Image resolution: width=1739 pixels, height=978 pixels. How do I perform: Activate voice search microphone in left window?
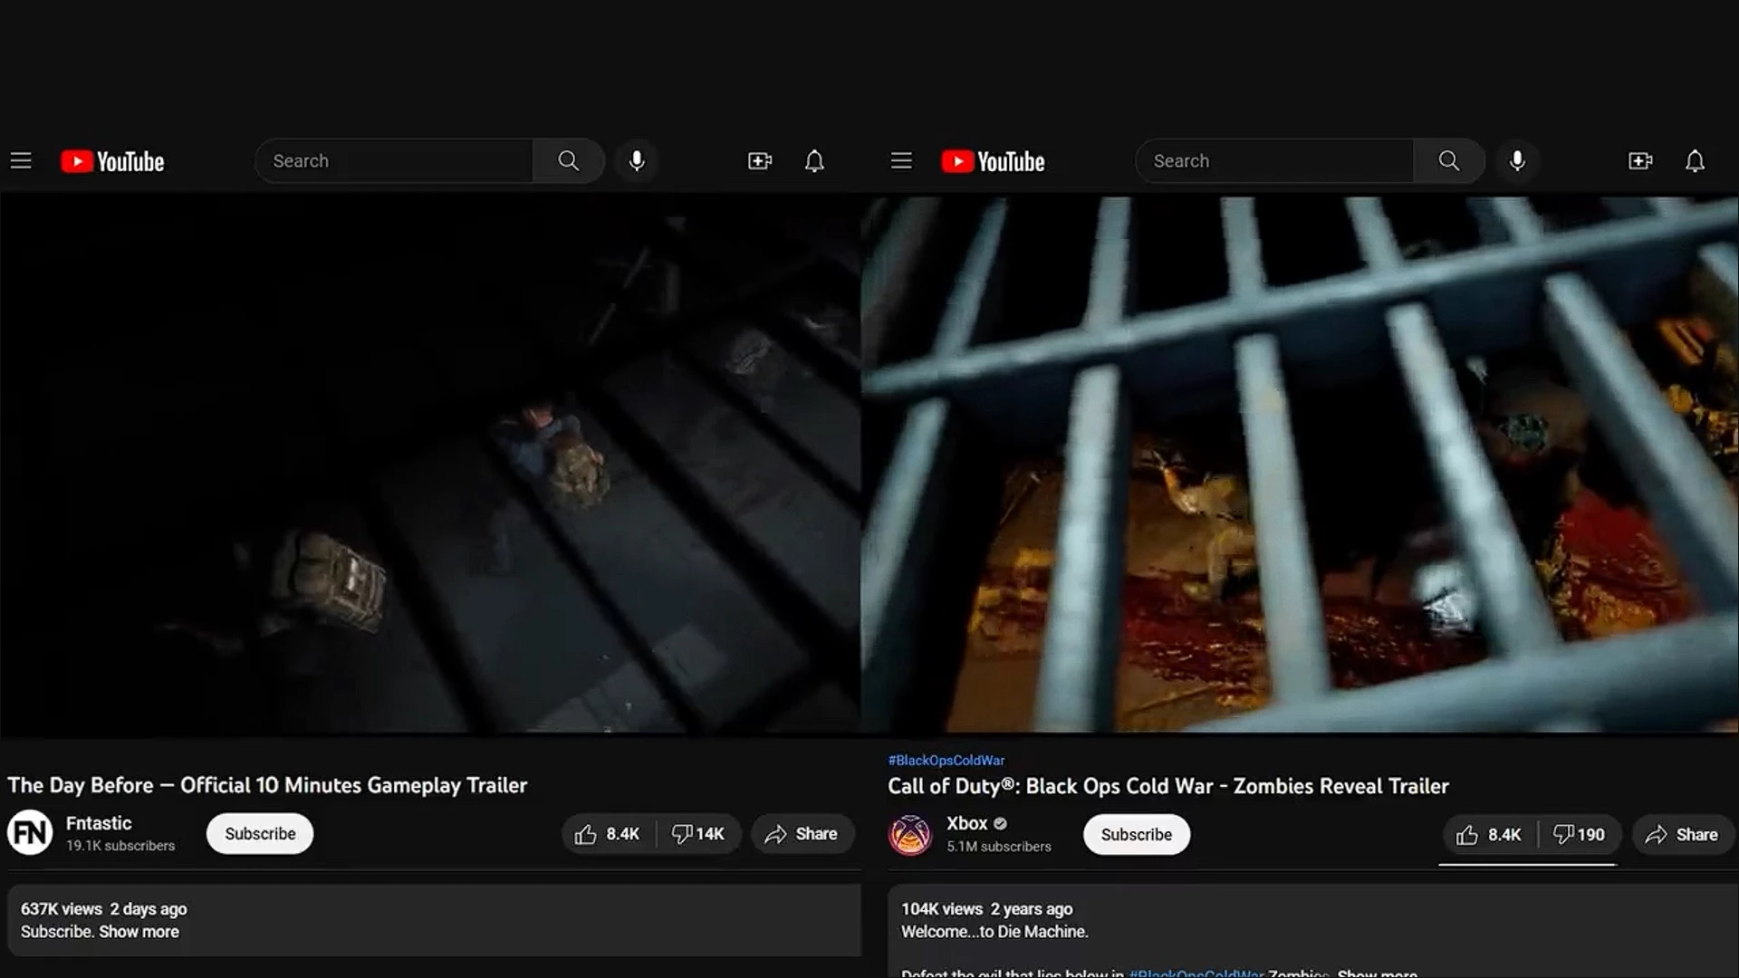(637, 161)
